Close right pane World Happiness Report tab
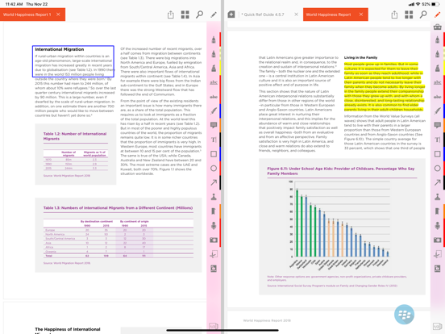445x334 pixels. tap(361, 15)
